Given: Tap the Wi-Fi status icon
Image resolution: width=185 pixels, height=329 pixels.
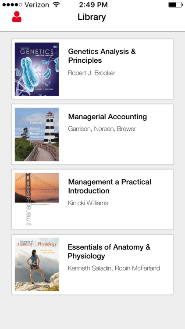Looking at the screenshot, I should [56, 5].
